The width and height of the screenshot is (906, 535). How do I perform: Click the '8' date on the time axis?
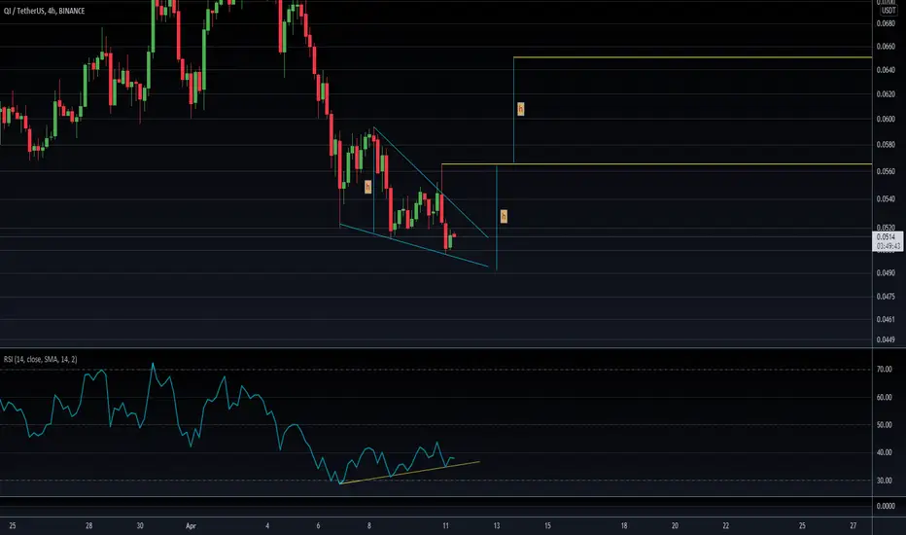click(369, 525)
